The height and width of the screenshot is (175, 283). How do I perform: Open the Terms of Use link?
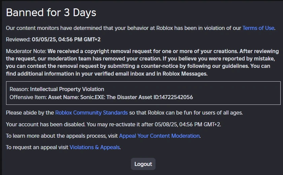(x=258, y=28)
